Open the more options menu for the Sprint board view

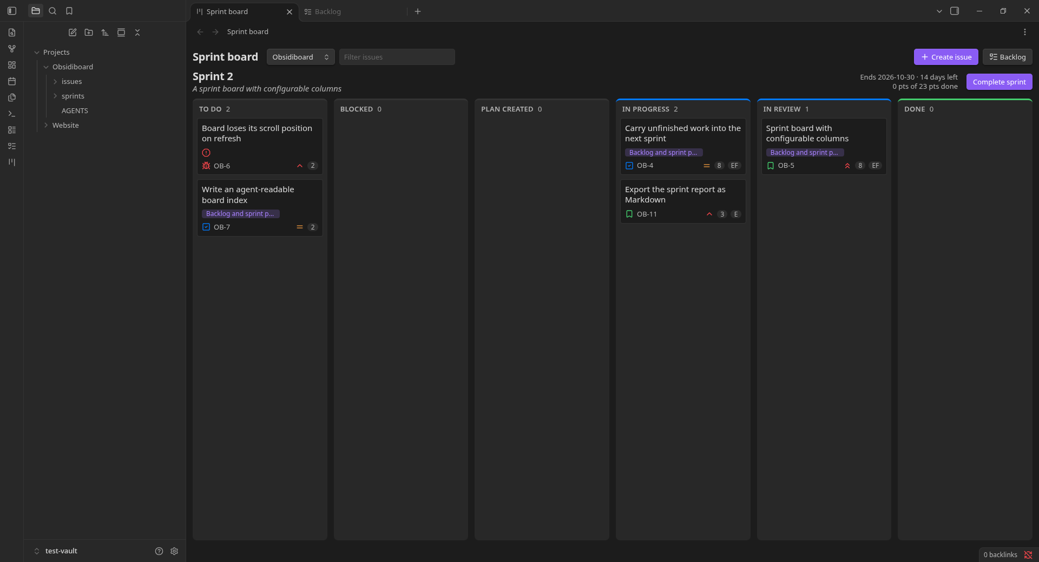pos(1025,32)
